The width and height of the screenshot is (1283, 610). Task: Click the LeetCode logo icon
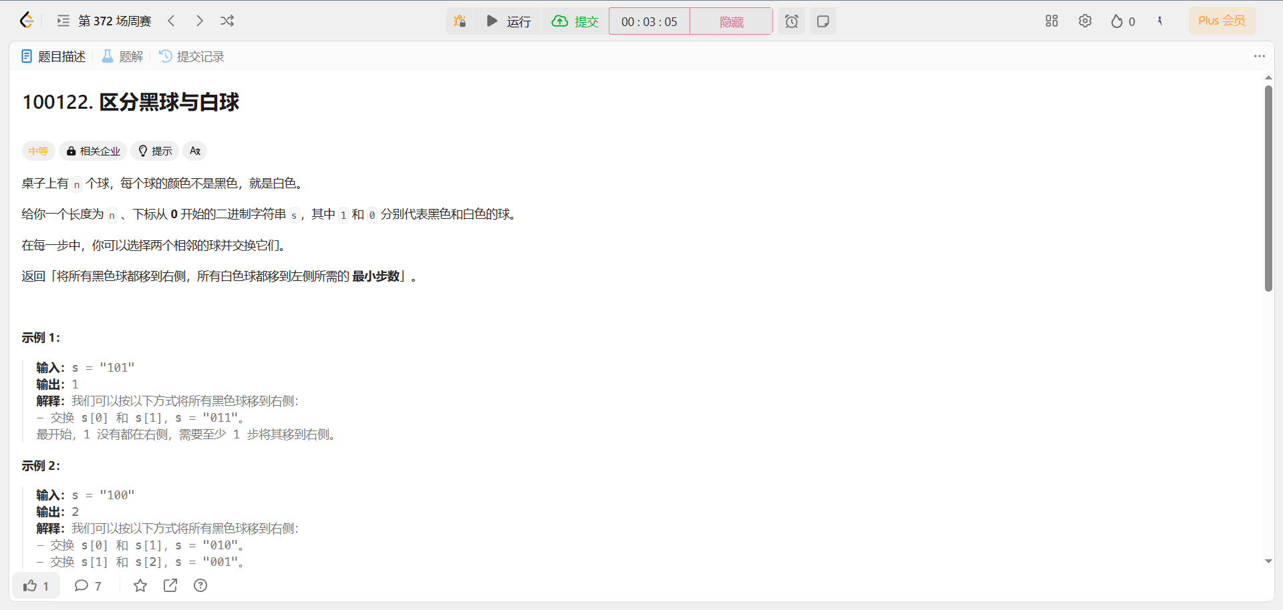pyautogui.click(x=27, y=21)
